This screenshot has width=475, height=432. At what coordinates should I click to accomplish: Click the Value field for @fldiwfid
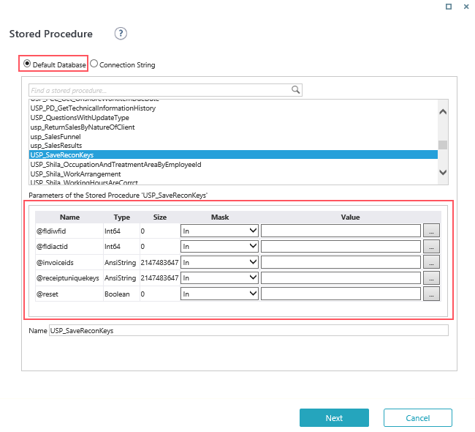tap(341, 231)
